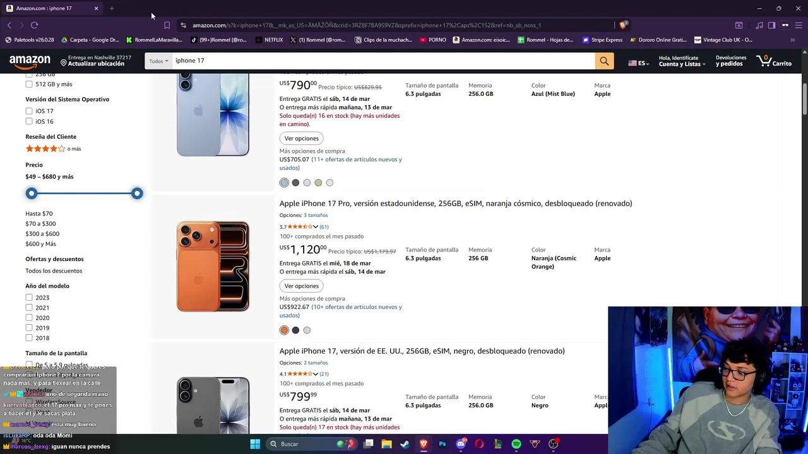This screenshot has height=454, width=808.
Task: Click Ver opciones for iPhone 17 Pro
Action: point(302,286)
